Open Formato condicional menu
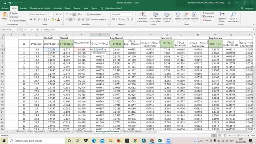Screen dimensions: 256x144 (143, 17)
